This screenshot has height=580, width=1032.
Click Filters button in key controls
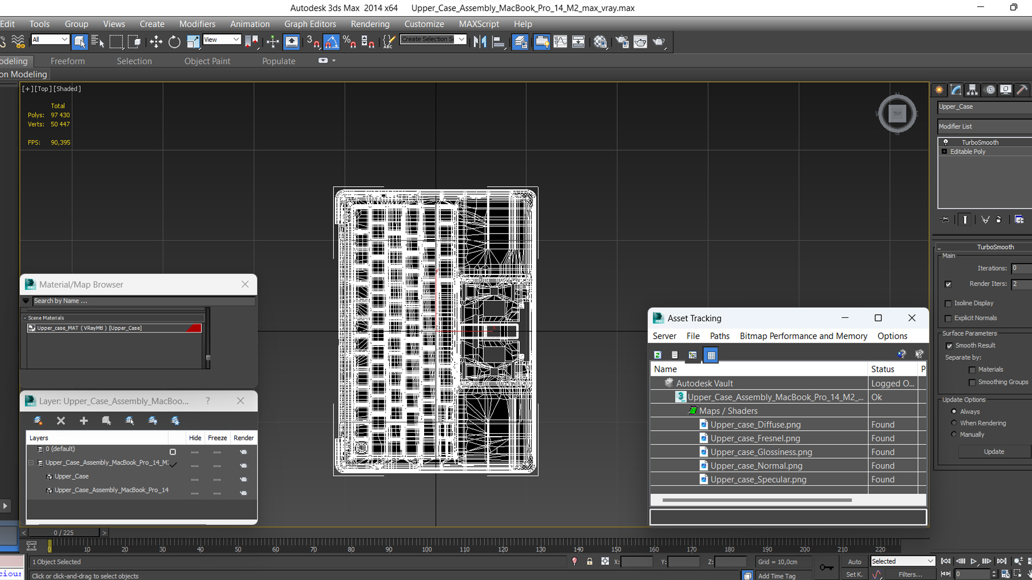tap(910, 574)
